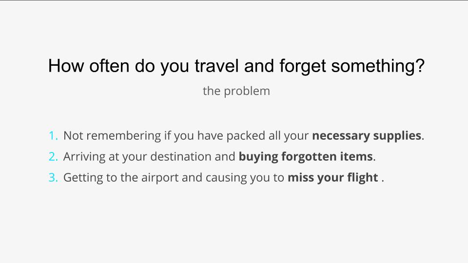Image resolution: width=468 pixels, height=263 pixels.
Task: Click the word "problem" in the subtitle
Action: point(247,91)
